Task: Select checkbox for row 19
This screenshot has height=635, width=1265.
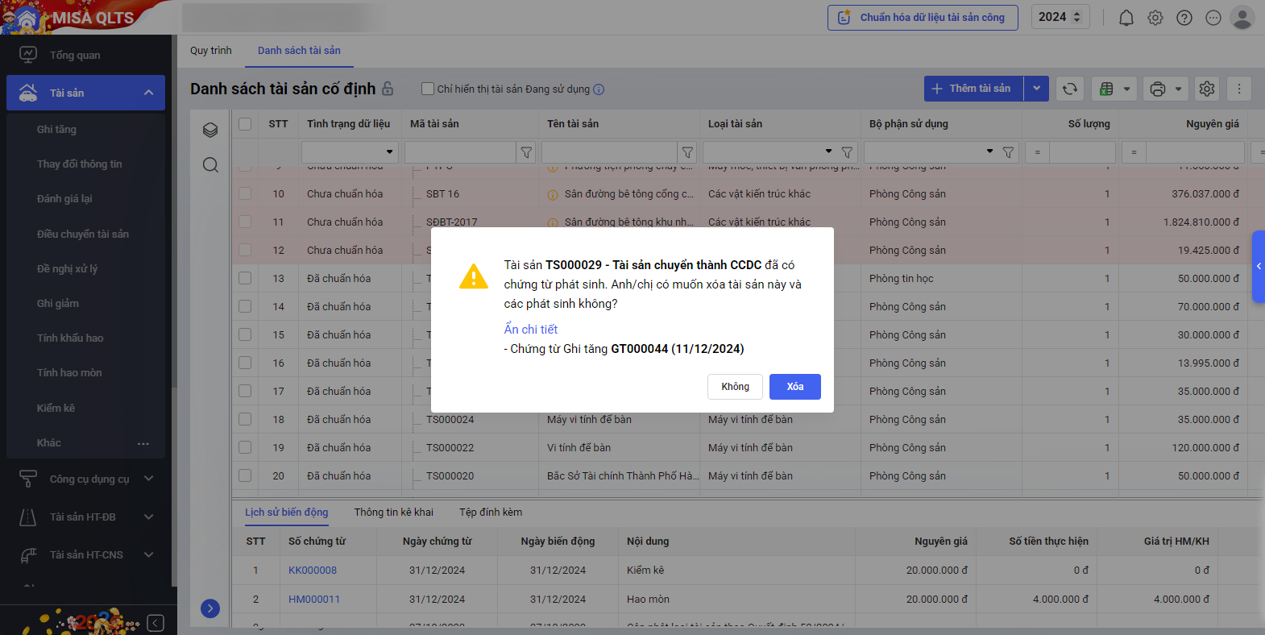Action: (245, 447)
